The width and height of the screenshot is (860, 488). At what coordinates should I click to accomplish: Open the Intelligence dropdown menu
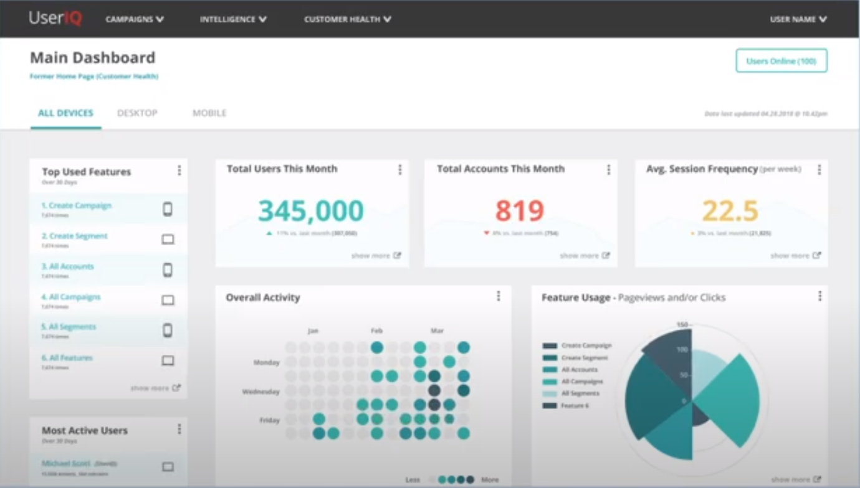(x=233, y=19)
